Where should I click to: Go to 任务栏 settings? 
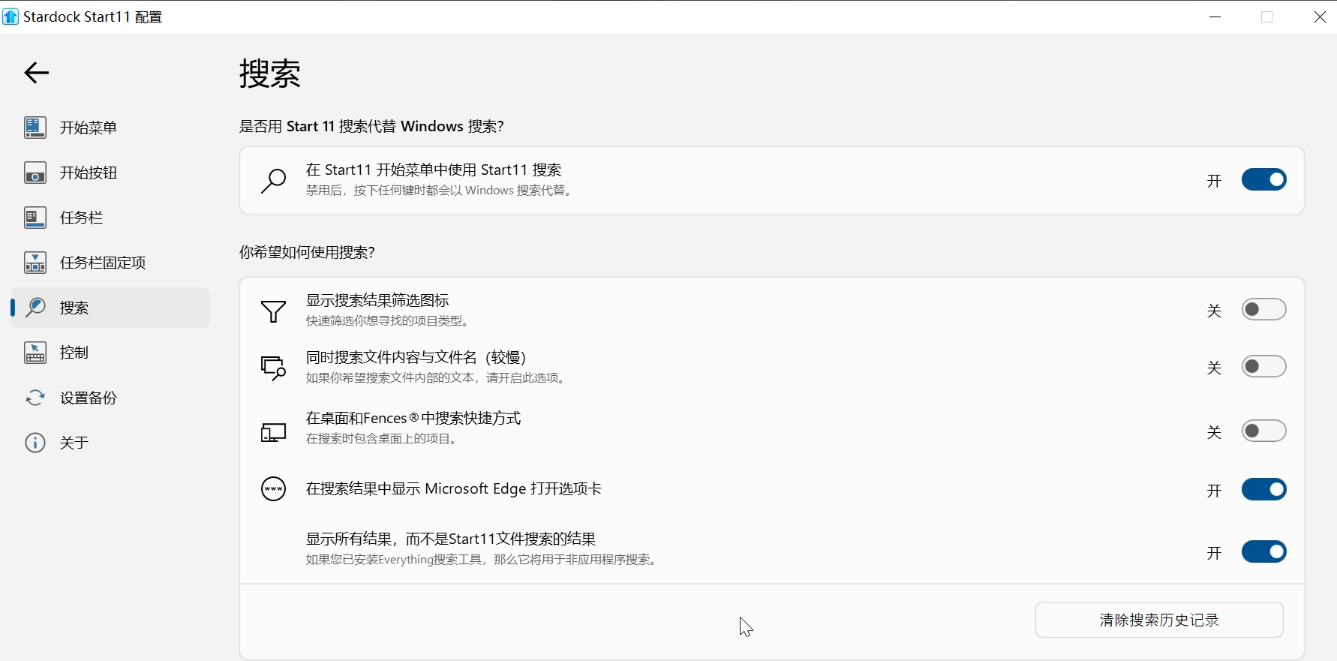(x=110, y=218)
